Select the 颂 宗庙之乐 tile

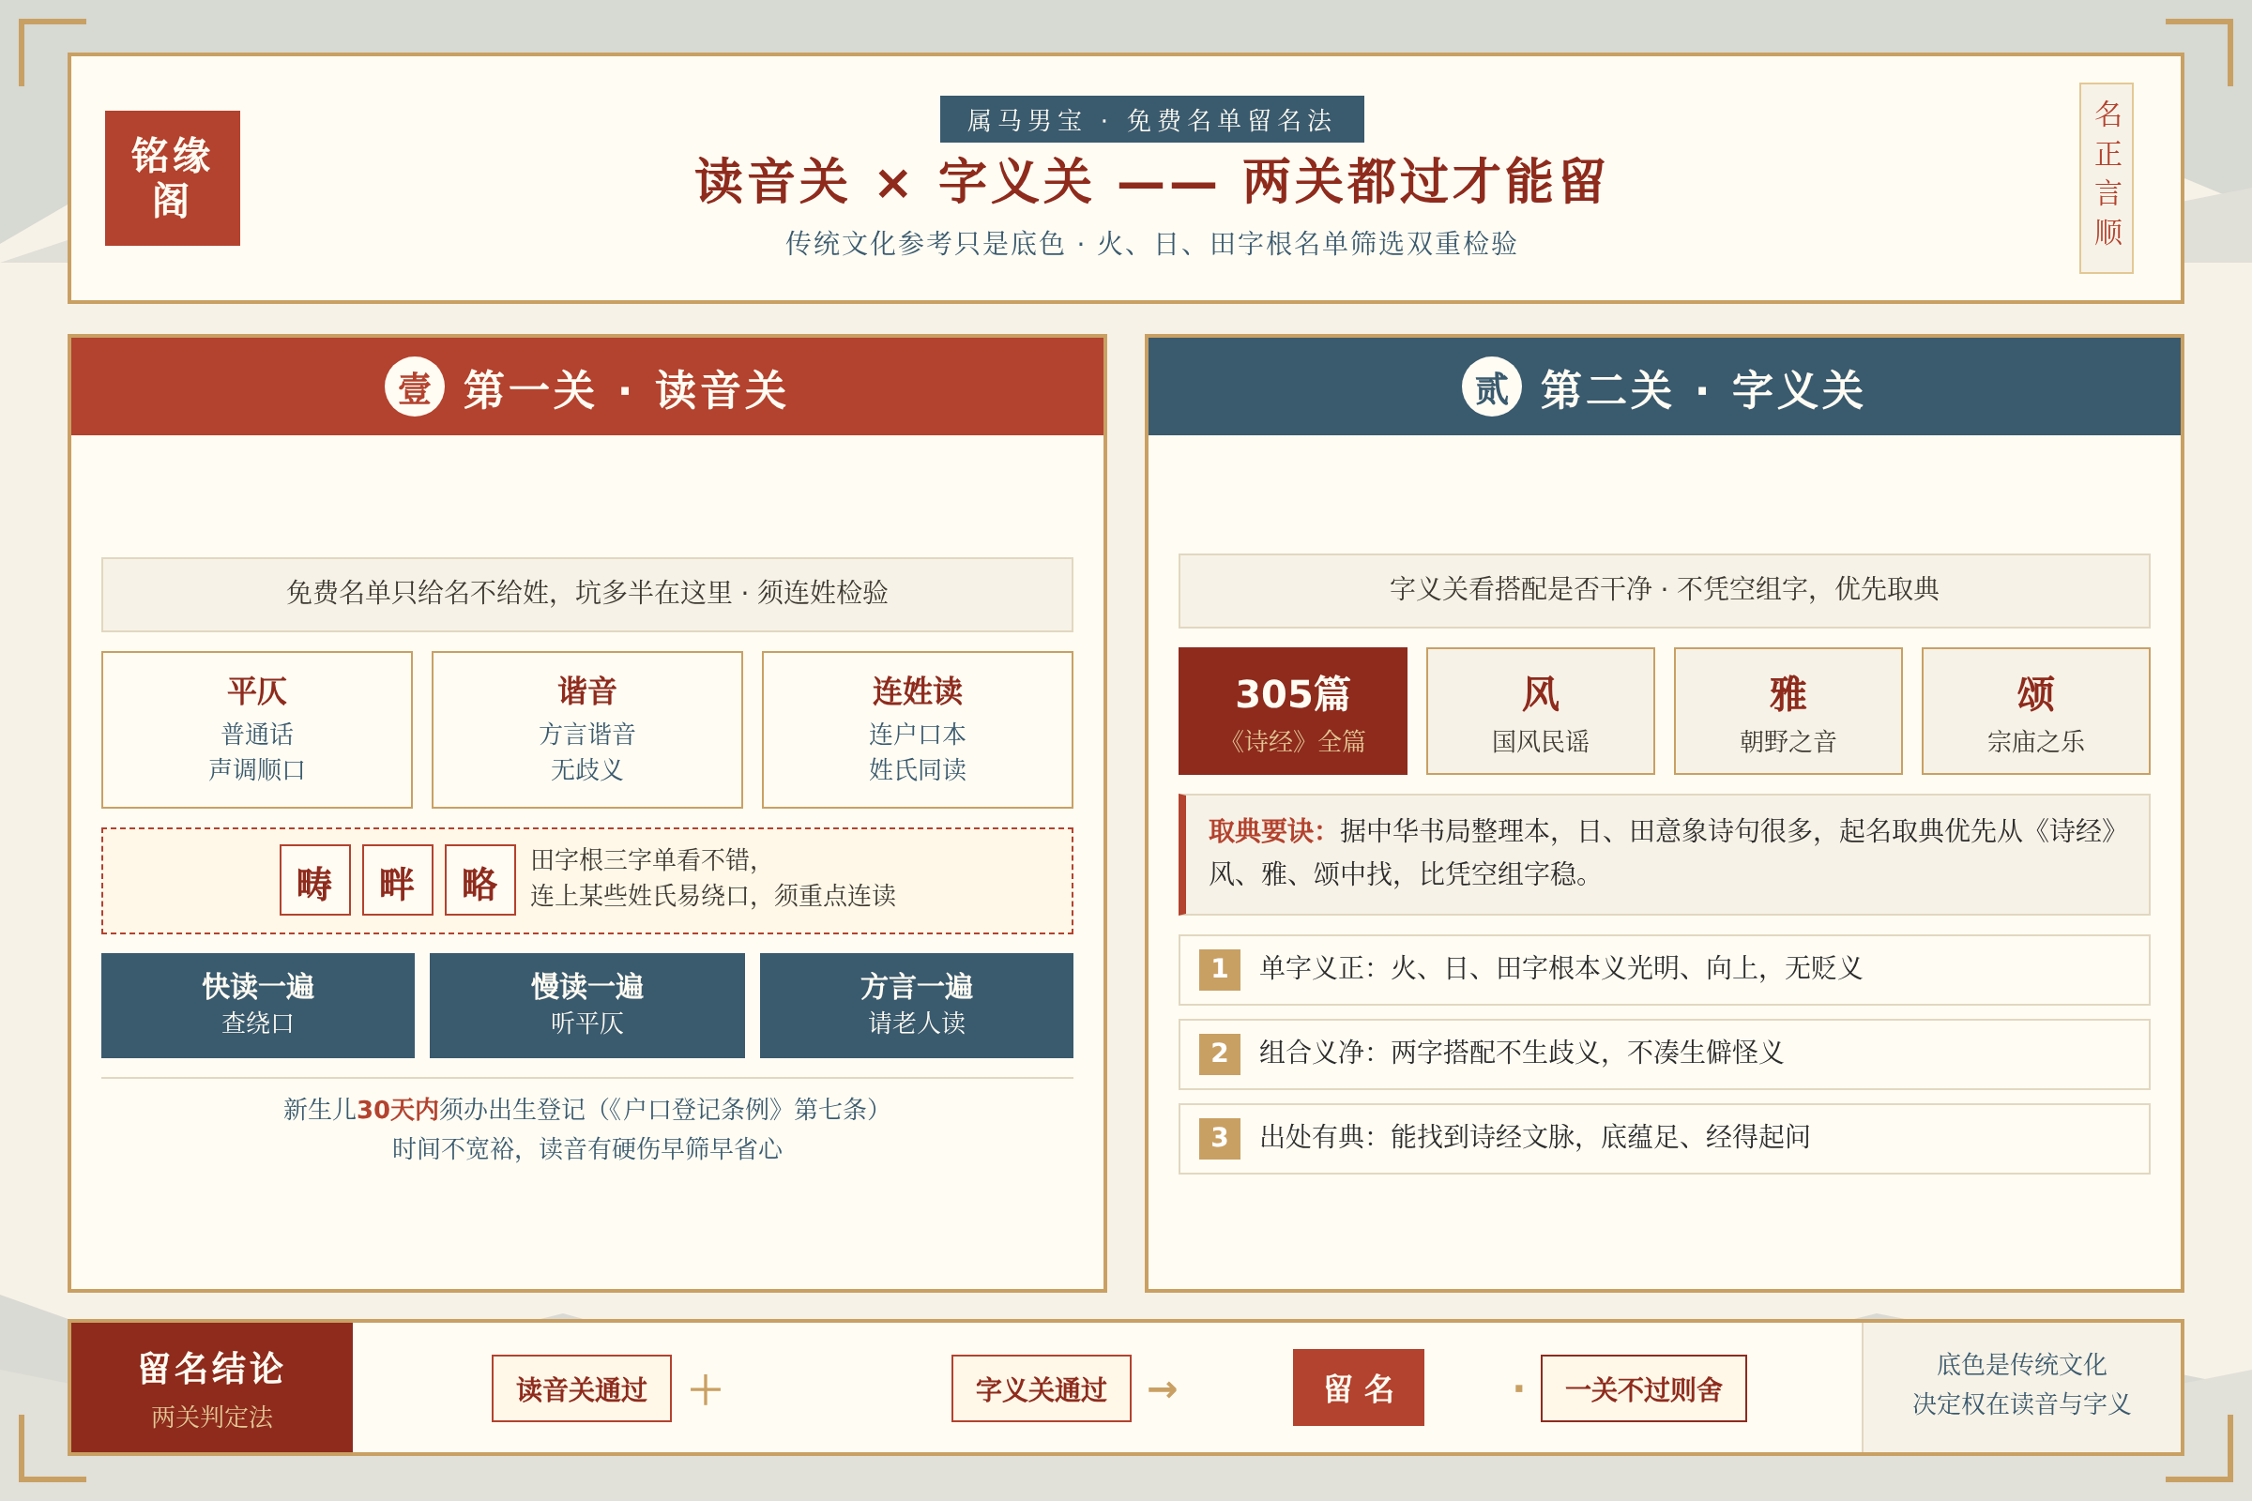tap(2035, 711)
